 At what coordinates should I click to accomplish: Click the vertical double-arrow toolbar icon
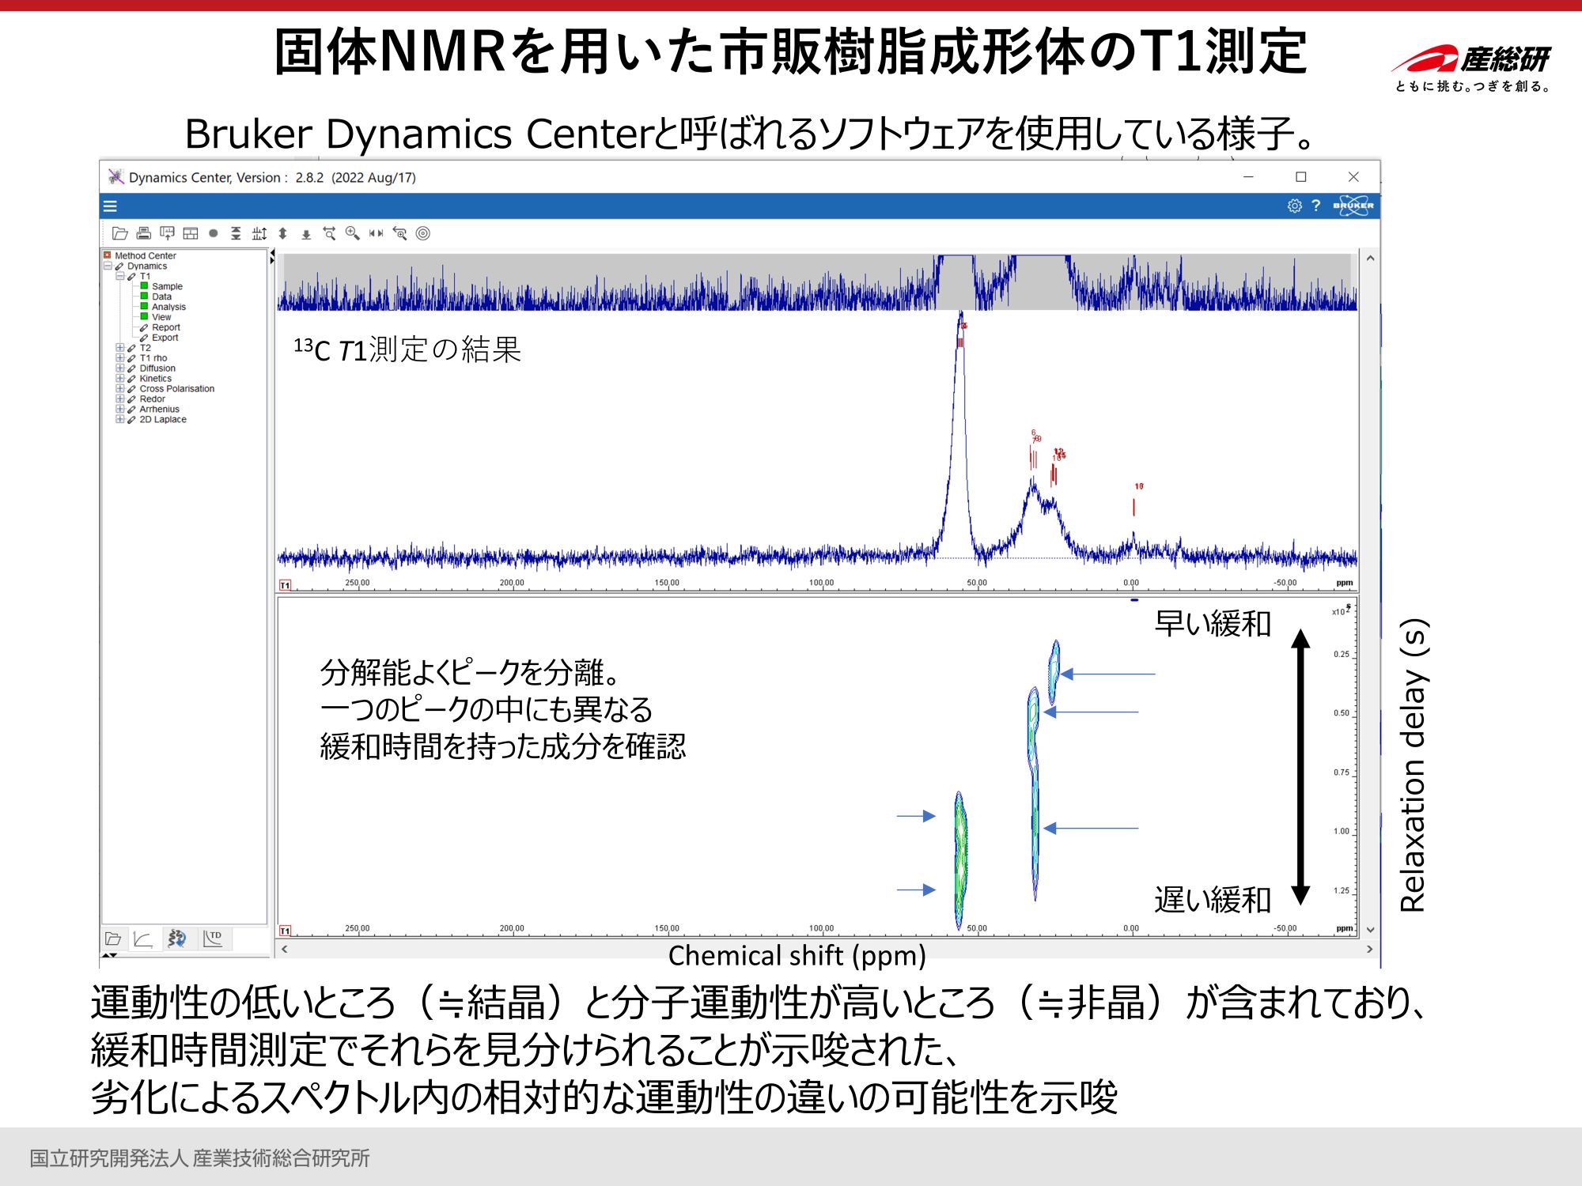282,233
